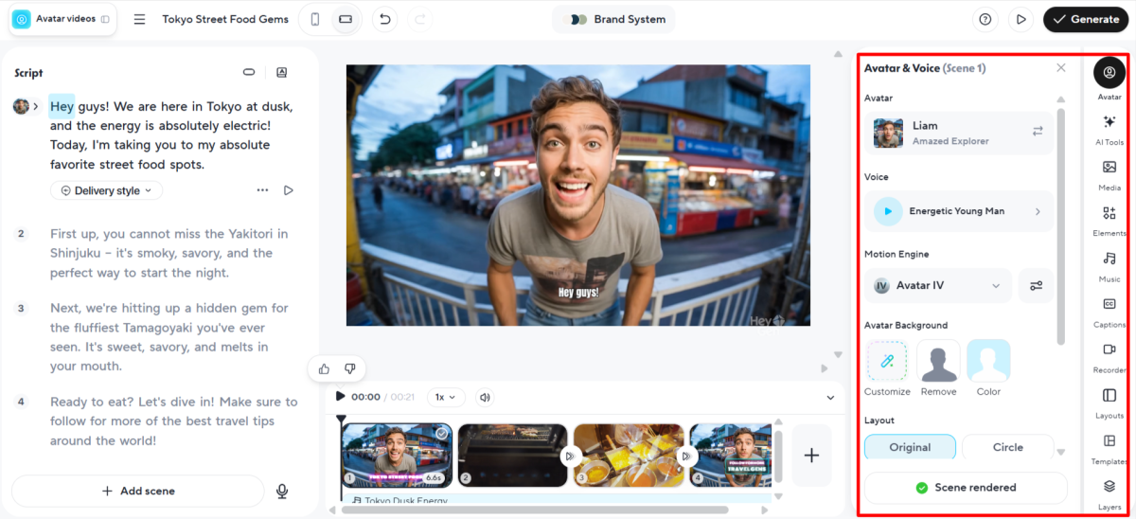The image size is (1136, 519).
Task: Select scene 1 thumbnail in the timeline
Action: pyautogui.click(x=397, y=455)
